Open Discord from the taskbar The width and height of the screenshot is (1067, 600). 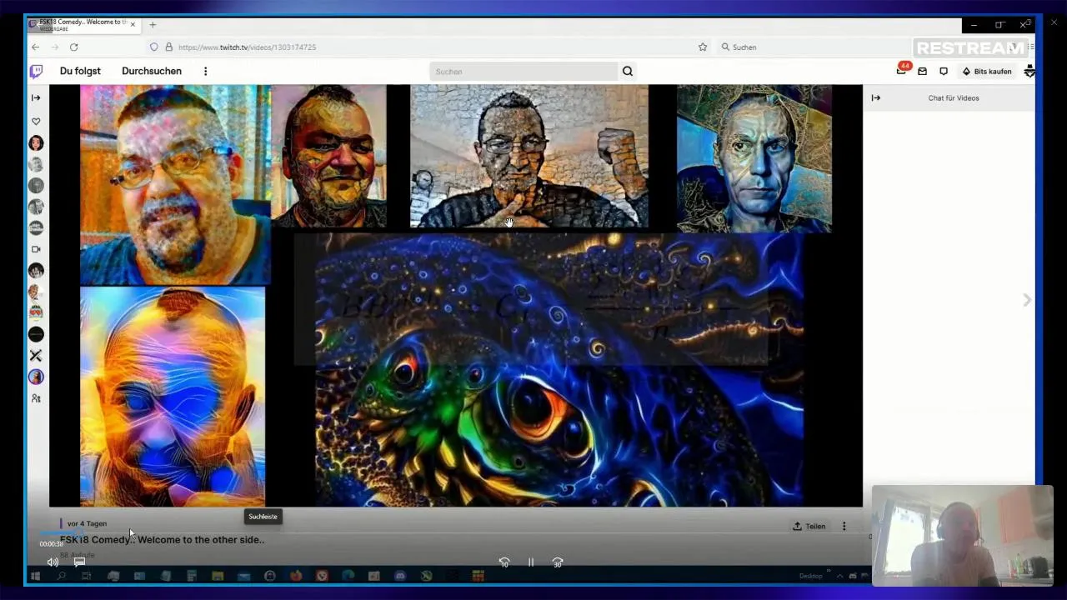click(400, 576)
